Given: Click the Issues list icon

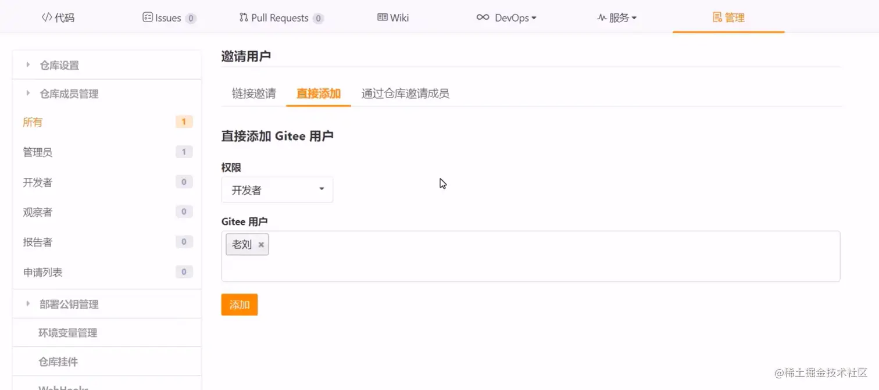Looking at the screenshot, I should [x=148, y=17].
